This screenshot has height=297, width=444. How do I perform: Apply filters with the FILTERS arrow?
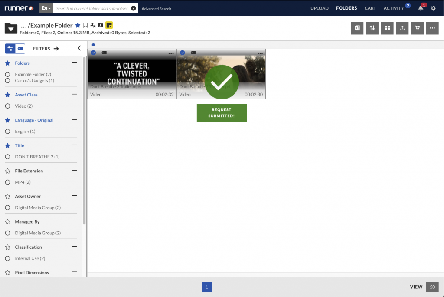[46, 49]
